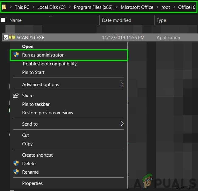198x191 pixels.
Task: Choose Copy from the context menu
Action: (x=69, y=144)
